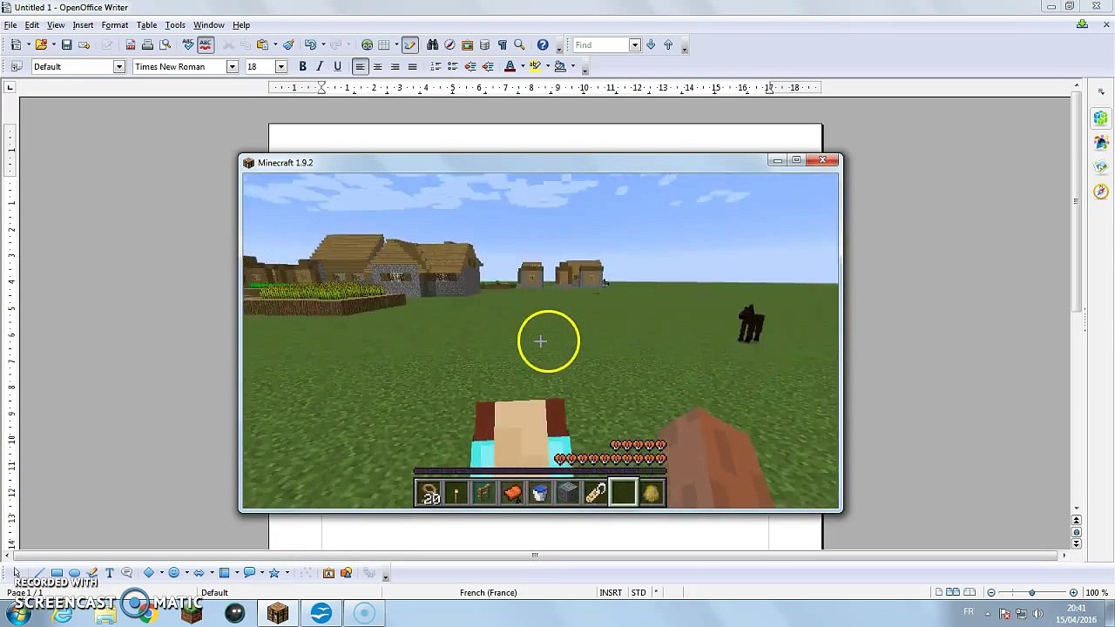Click the zoom-in plus button

click(1073, 593)
